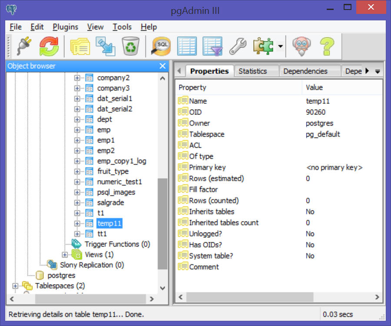
Task: Click the Name property icon
Action: (183, 101)
